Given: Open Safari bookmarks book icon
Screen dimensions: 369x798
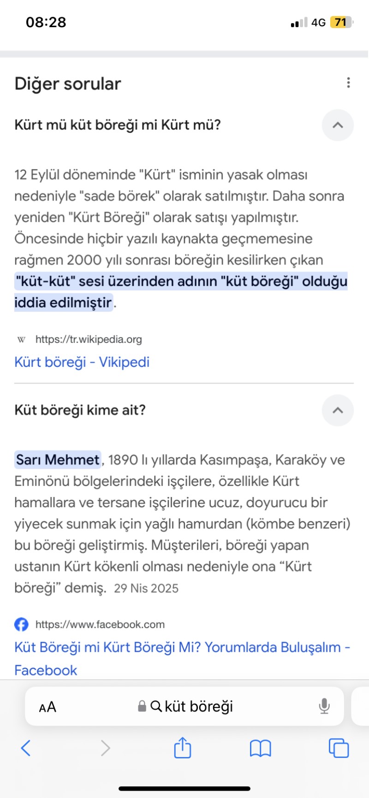Looking at the screenshot, I should (x=260, y=748).
